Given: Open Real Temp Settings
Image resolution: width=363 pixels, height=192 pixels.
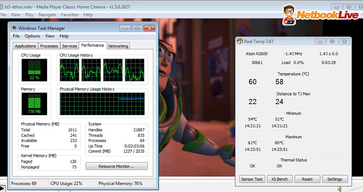Looking at the screenshot, I should point(335,179).
